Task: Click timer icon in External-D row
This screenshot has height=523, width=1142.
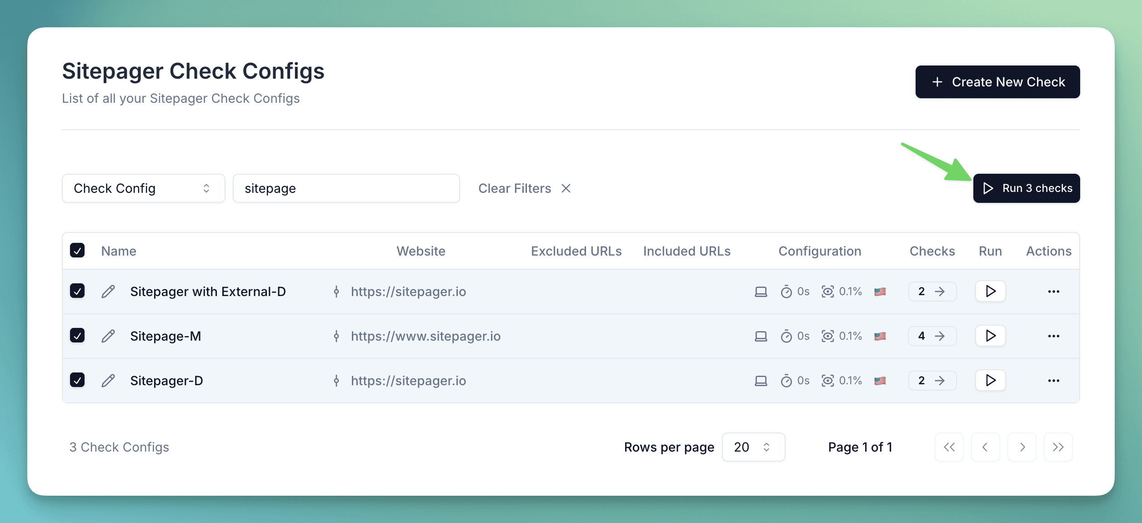Action: (786, 292)
